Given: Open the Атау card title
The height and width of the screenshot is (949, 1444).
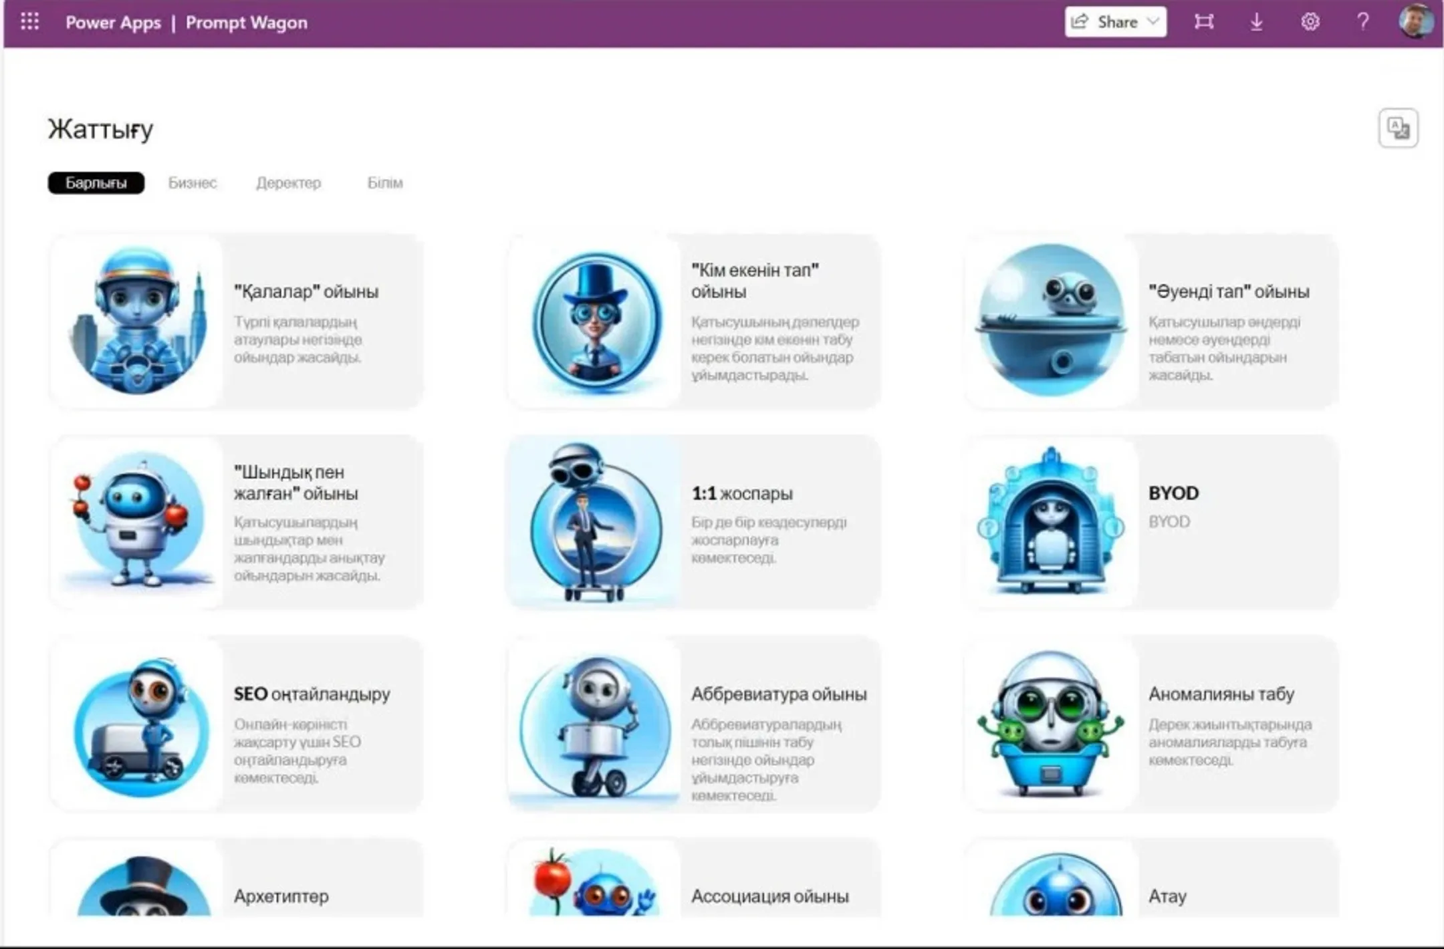Looking at the screenshot, I should click(1167, 896).
